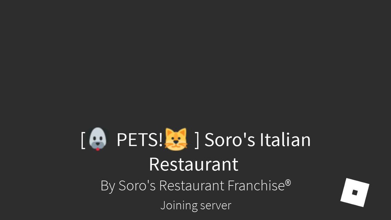The width and height of the screenshot is (391, 220).
Task: Click the orange cat emoji
Action: pyautogui.click(x=176, y=139)
